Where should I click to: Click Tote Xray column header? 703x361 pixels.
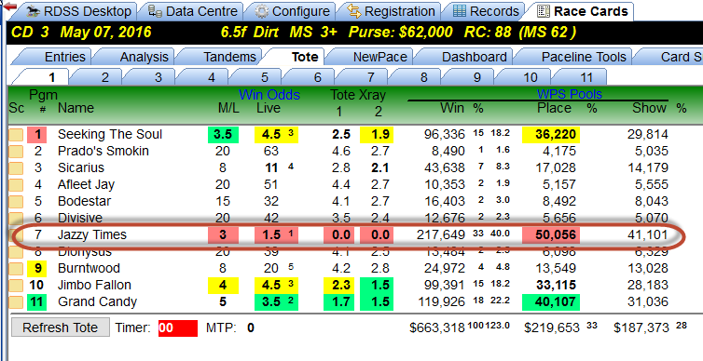358,95
